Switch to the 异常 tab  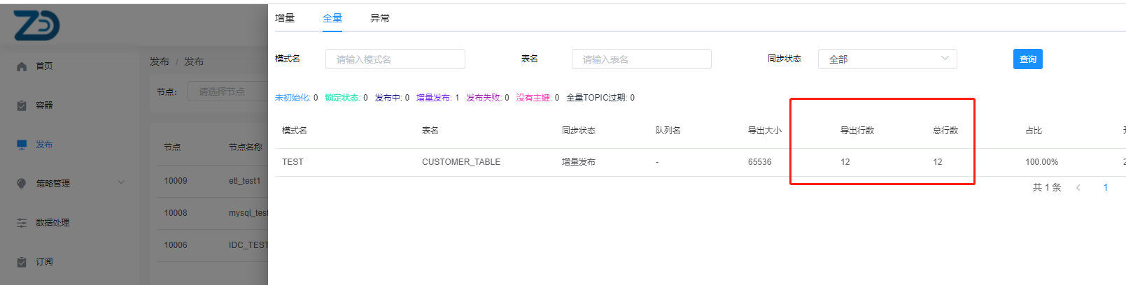point(380,18)
